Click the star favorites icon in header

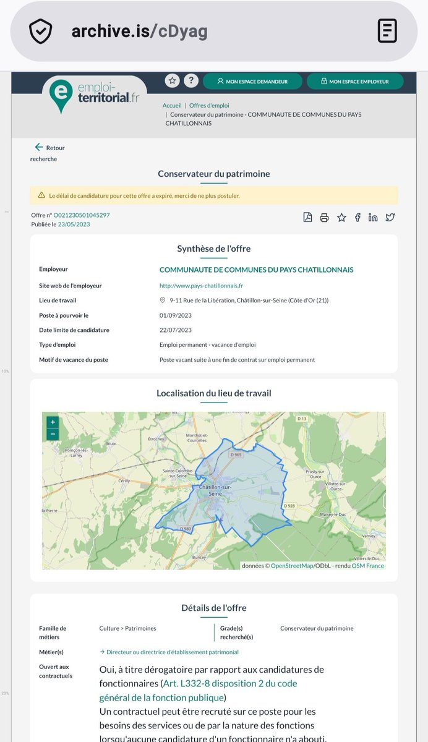click(173, 80)
